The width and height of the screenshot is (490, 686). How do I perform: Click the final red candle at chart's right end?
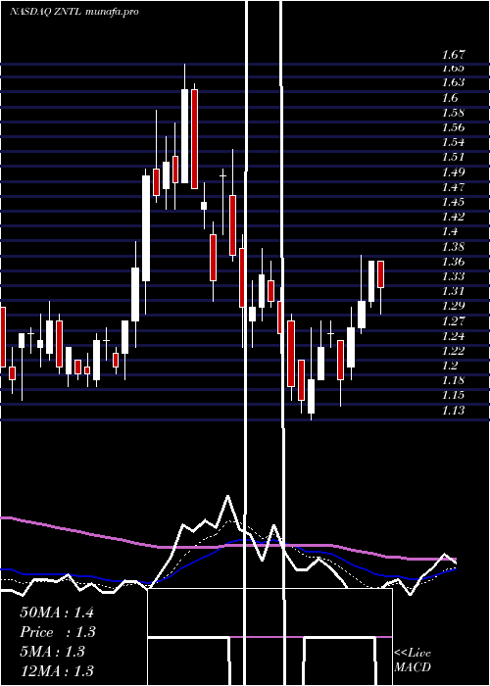[x=380, y=274]
